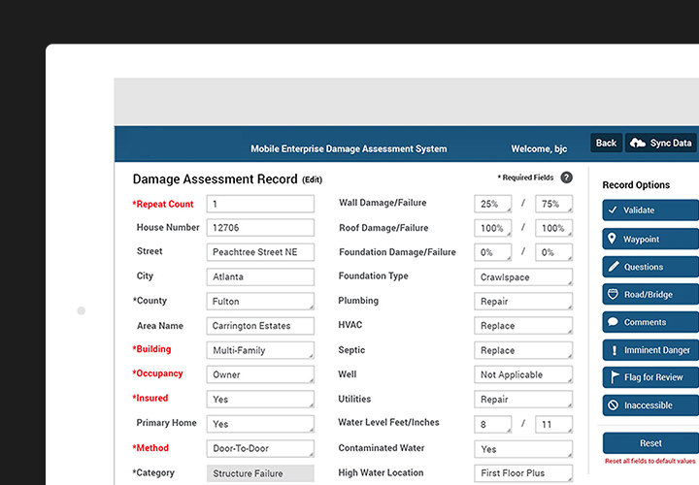Select Flag for Review option
Image resolution: width=699 pixels, height=485 pixels.
(x=650, y=377)
